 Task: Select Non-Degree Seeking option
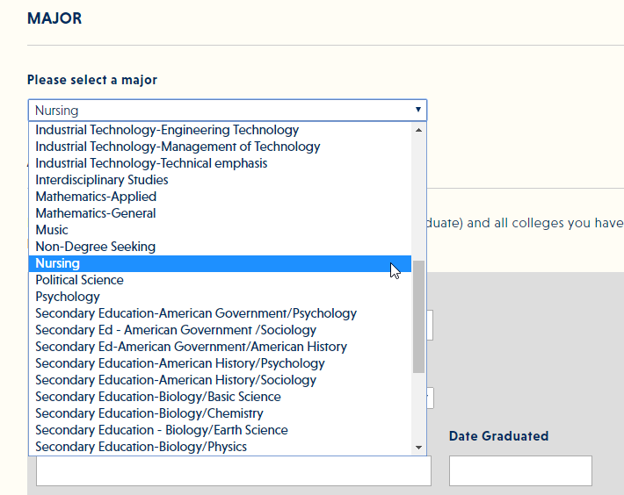[x=96, y=247]
